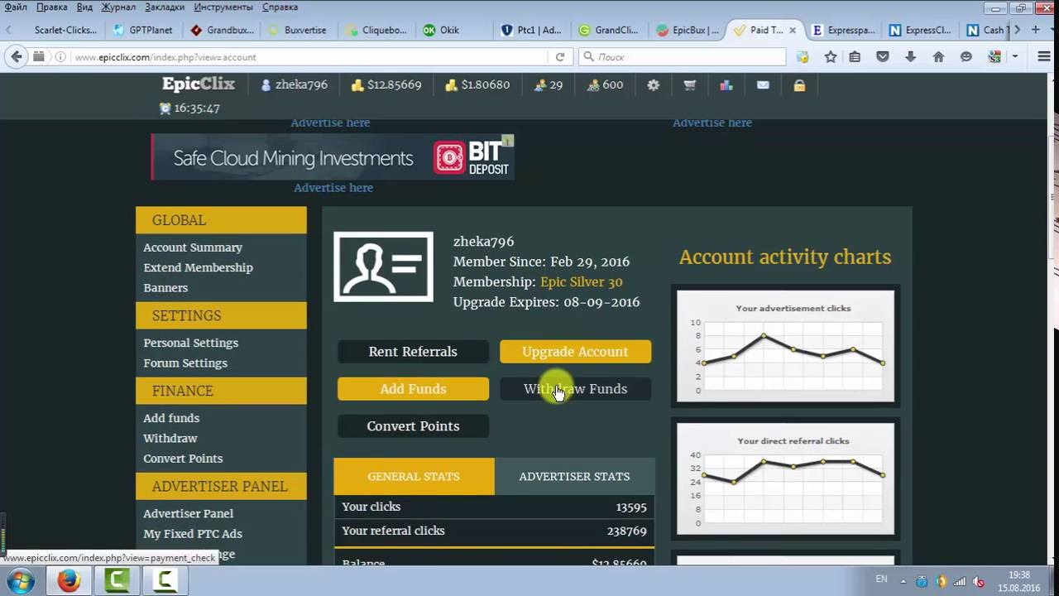Click the Rent Referrals button

tap(413, 352)
